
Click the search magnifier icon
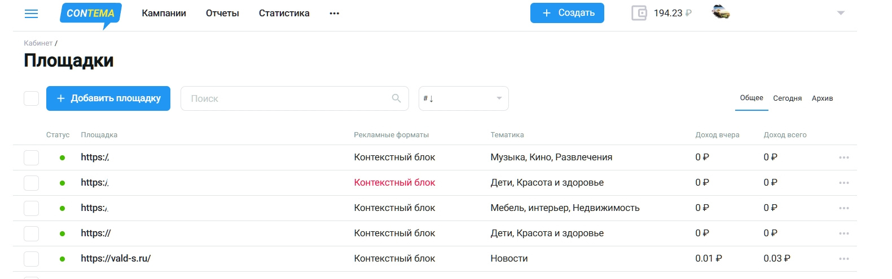[x=397, y=98]
